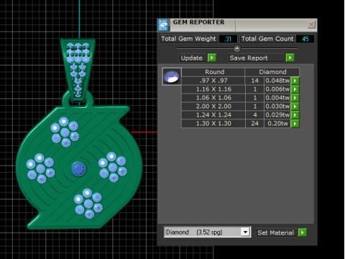The width and height of the screenshot is (345, 259).
Task: Click green arrow for 2.00 X 2.00 row
Action: [x=295, y=106]
